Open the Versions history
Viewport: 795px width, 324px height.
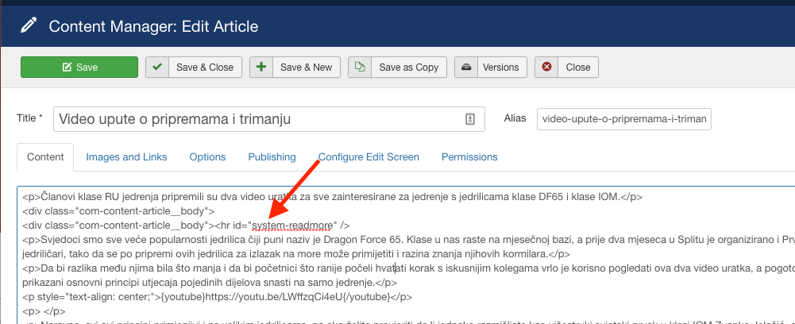point(501,67)
